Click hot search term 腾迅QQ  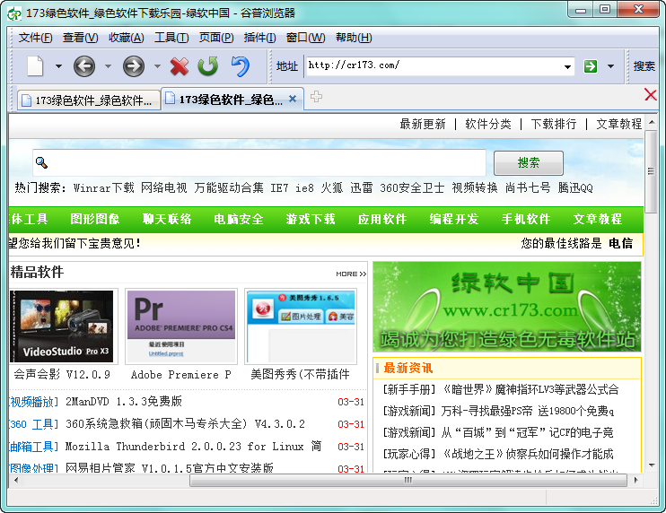(575, 187)
